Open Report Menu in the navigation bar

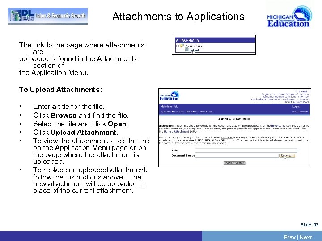pyautogui.click(x=192, y=112)
